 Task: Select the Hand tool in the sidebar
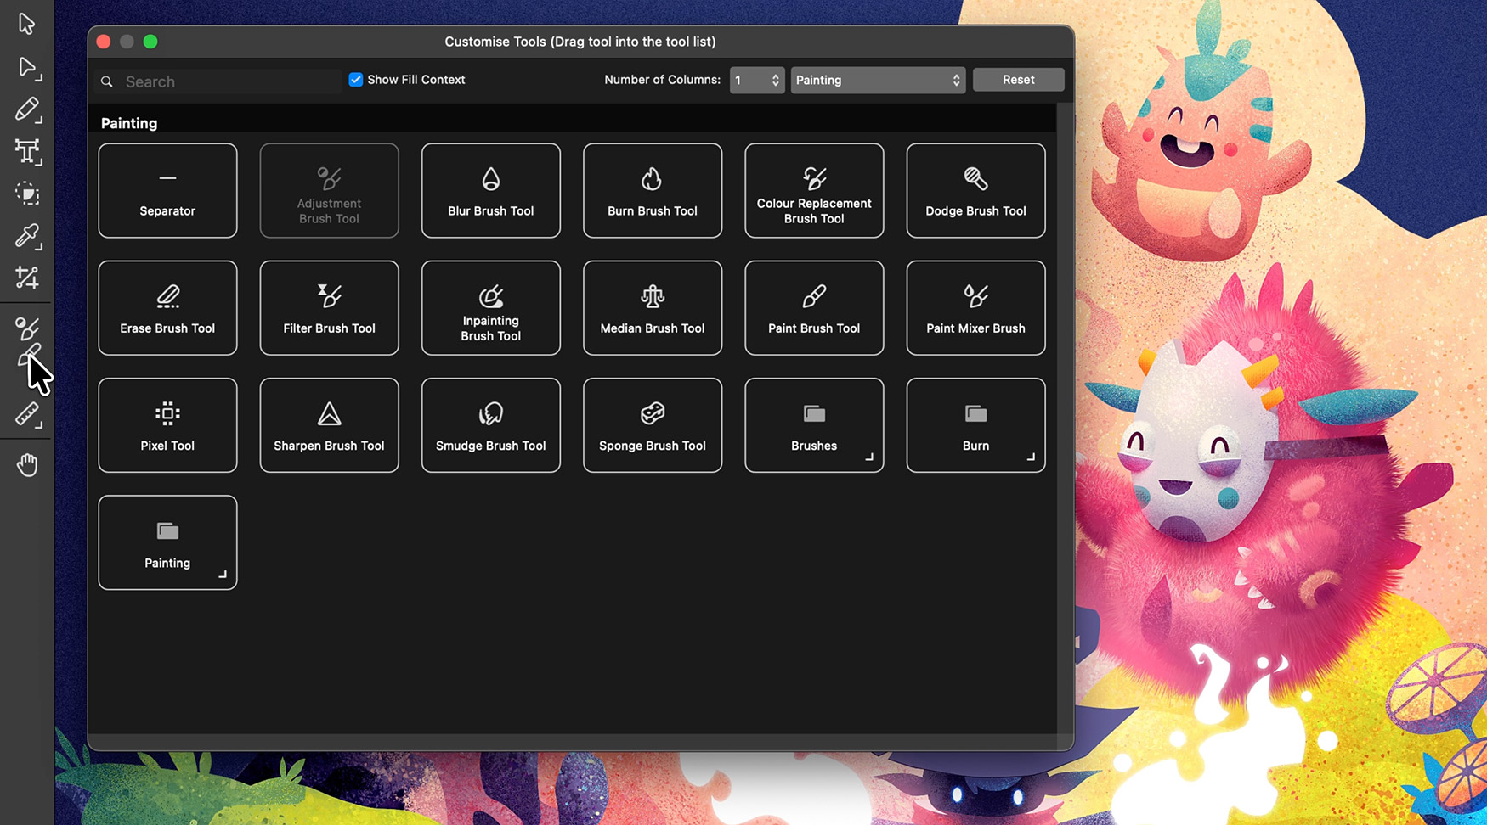(x=26, y=464)
